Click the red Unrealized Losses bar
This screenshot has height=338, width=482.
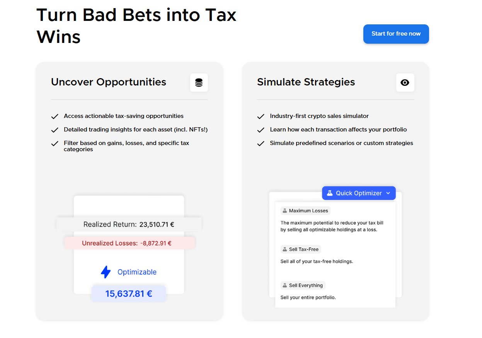(x=129, y=243)
